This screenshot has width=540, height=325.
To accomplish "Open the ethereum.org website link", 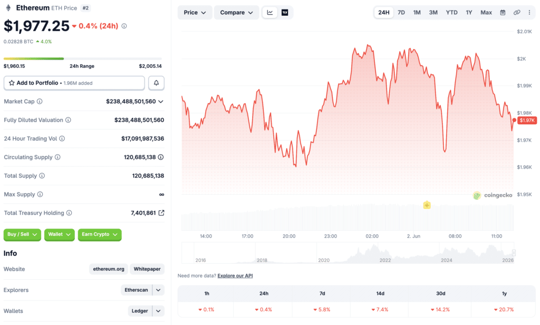I will pos(109,269).
